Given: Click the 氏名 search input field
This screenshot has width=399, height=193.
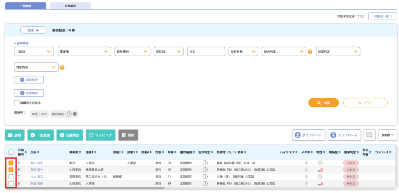Looking at the screenshot, I should click(x=206, y=52).
